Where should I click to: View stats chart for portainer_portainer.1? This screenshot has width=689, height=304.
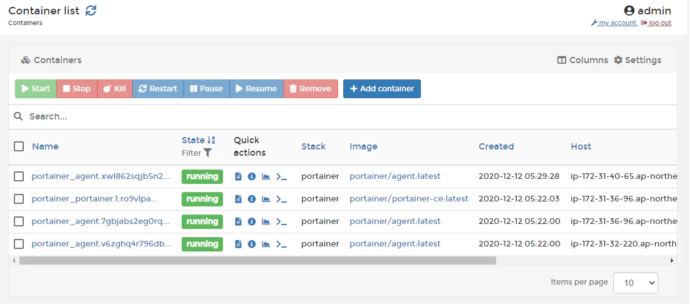266,199
